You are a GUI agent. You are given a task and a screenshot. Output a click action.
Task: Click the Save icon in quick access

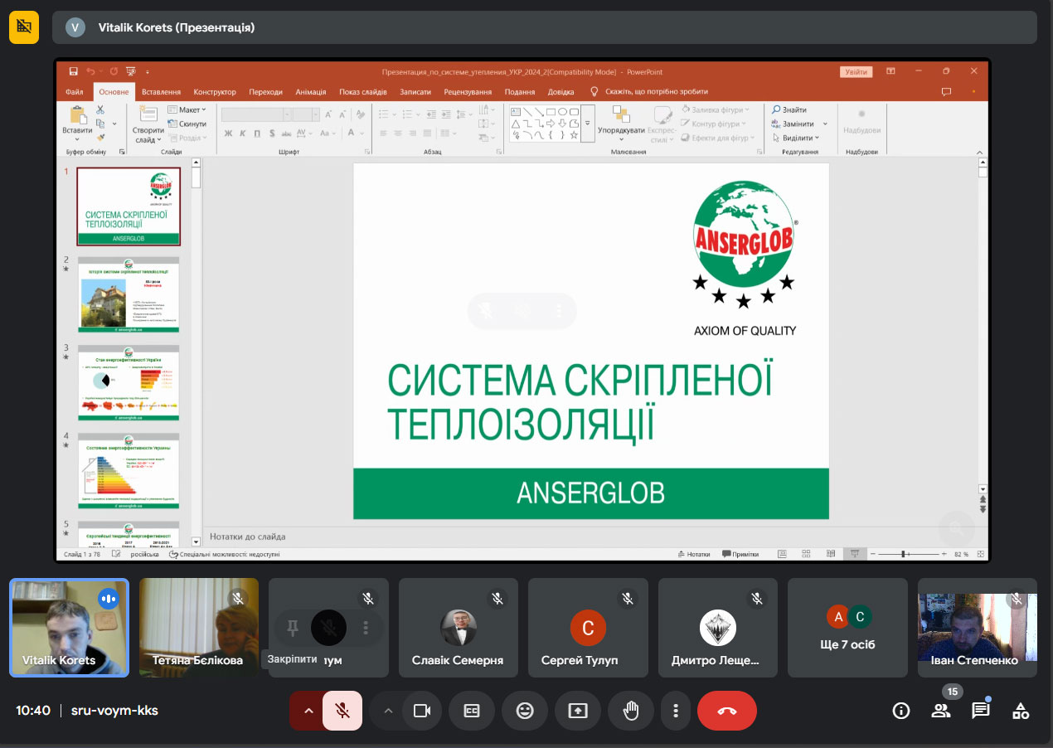click(x=74, y=71)
